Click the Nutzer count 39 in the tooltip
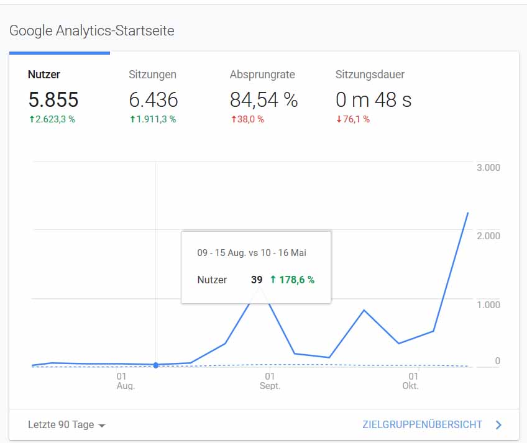The height and width of the screenshot is (443, 527). pos(257,280)
